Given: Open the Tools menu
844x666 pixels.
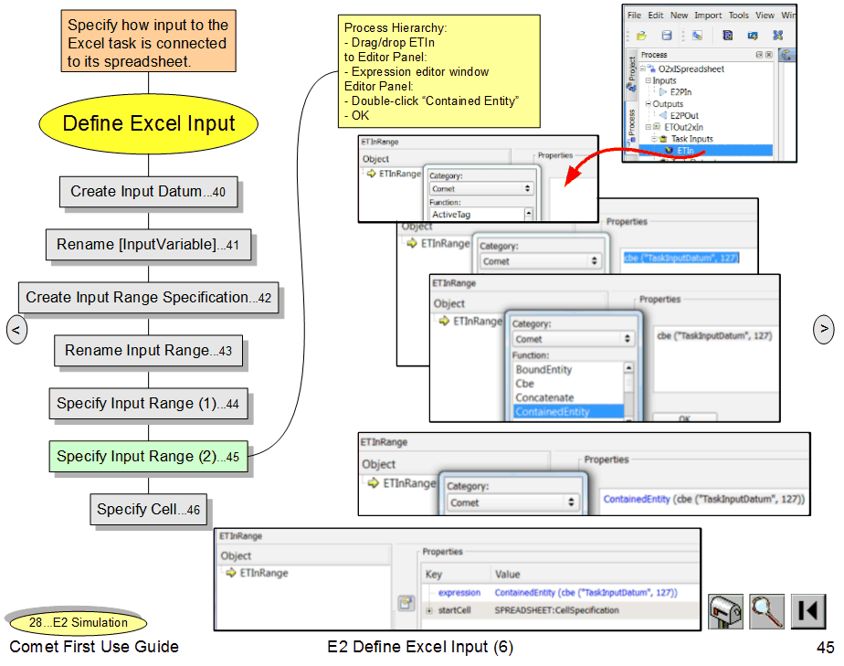Looking at the screenshot, I should [738, 16].
